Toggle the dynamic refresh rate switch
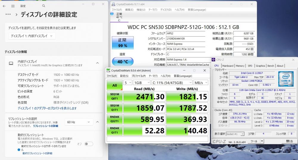The height and width of the screenshot is (160, 298). 89,144
